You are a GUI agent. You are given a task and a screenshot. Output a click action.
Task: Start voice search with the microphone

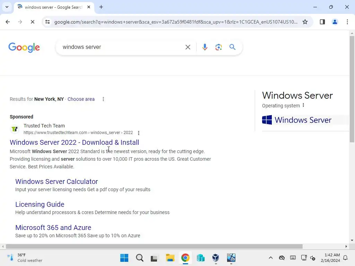coord(205,47)
